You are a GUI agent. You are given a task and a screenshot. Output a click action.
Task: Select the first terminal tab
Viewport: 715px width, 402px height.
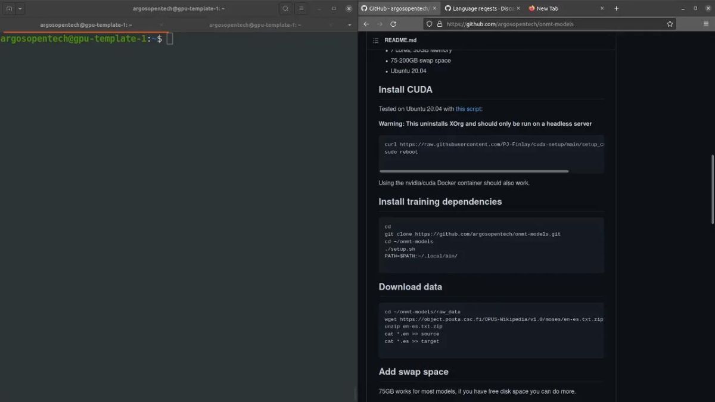[x=86, y=25]
